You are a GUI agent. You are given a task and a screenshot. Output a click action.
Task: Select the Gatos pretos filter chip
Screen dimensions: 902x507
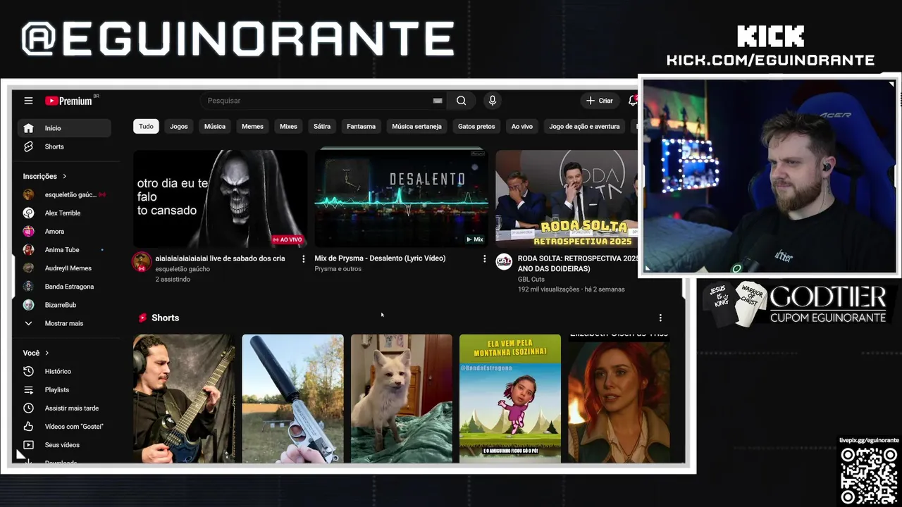point(476,127)
